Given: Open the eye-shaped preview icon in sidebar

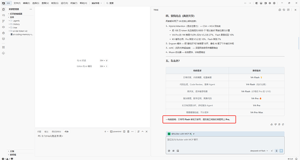Looking at the screenshot, I should (x=3, y=27).
